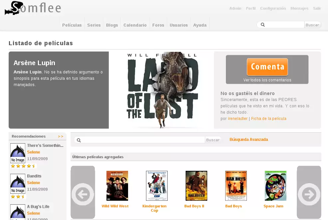The height and width of the screenshot is (220, 328).
Task: Expand Recomendaciones with the >> arrows
Action: (61, 137)
